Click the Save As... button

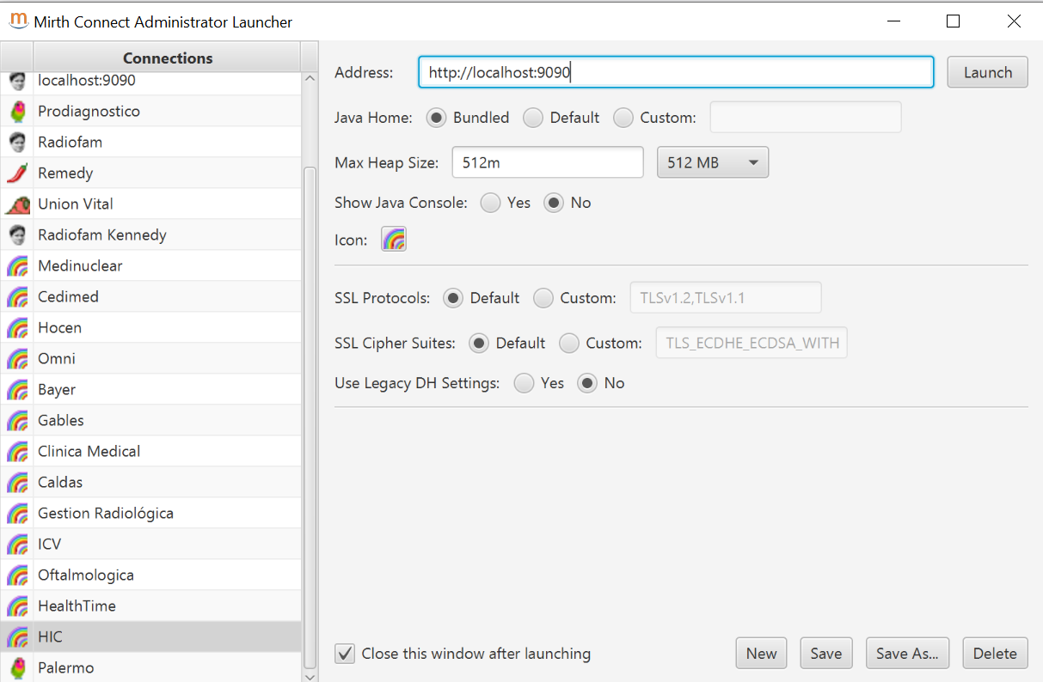point(906,654)
